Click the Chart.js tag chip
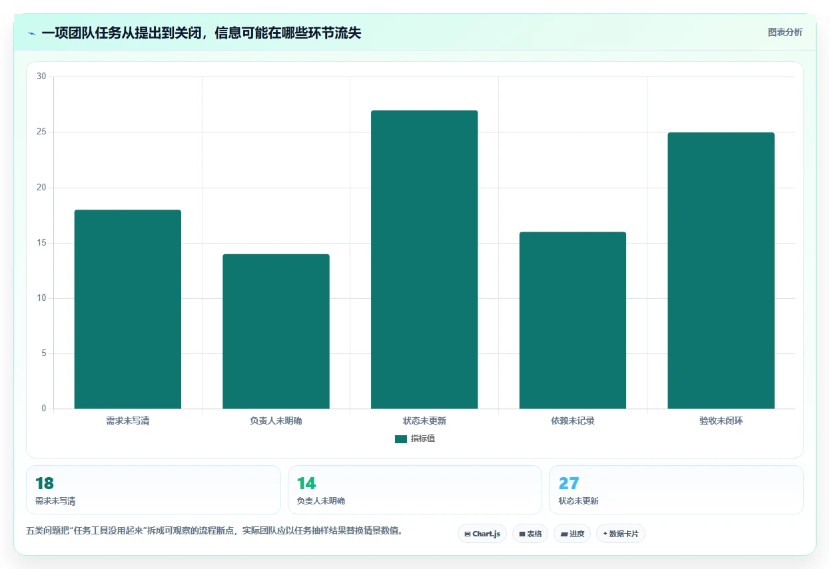The height and width of the screenshot is (569, 830). click(x=482, y=534)
